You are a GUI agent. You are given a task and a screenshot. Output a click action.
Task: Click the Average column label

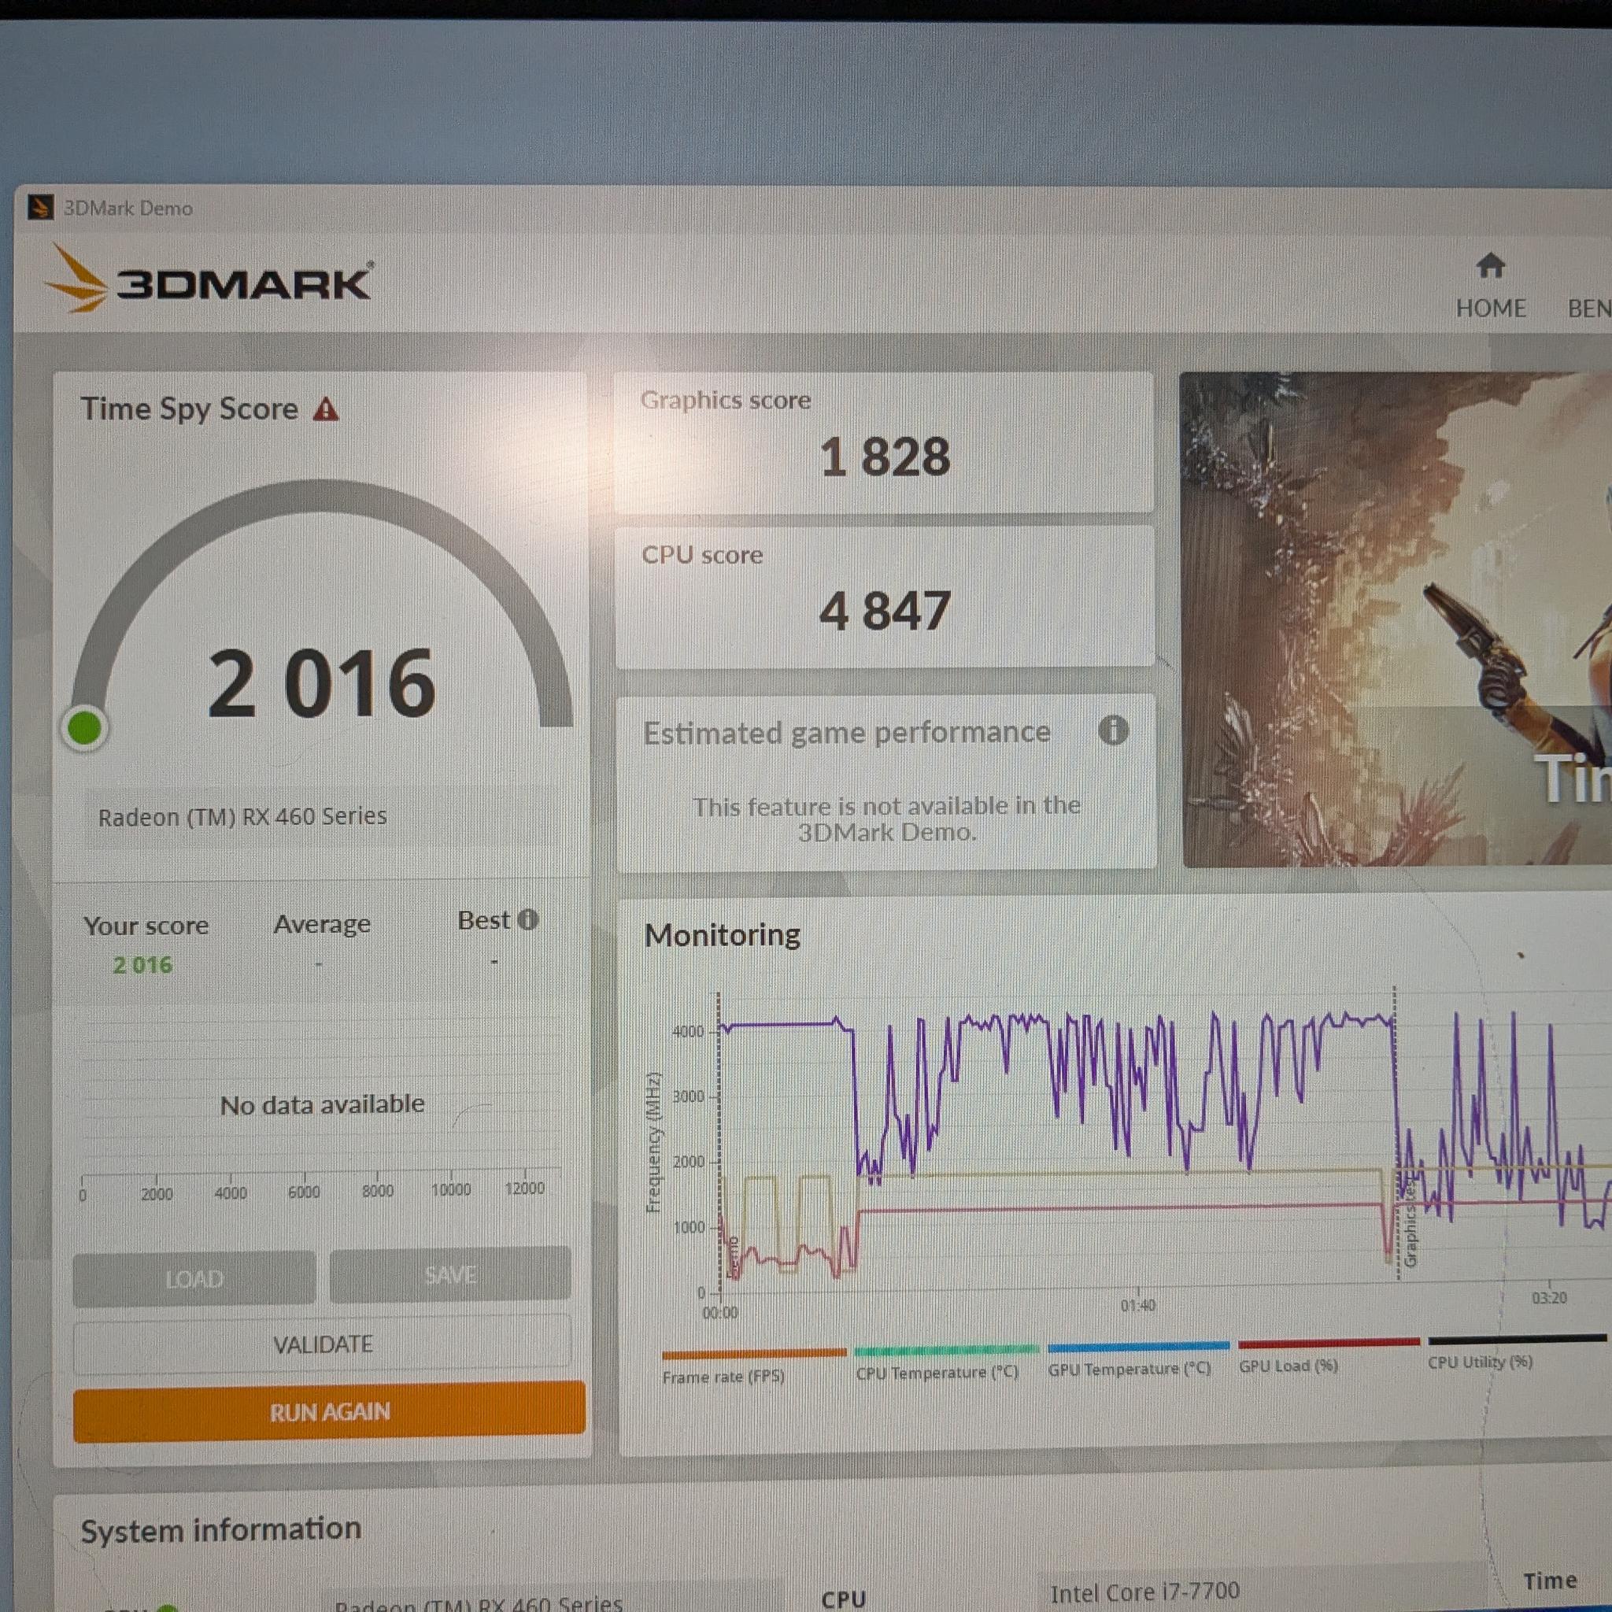click(x=322, y=923)
